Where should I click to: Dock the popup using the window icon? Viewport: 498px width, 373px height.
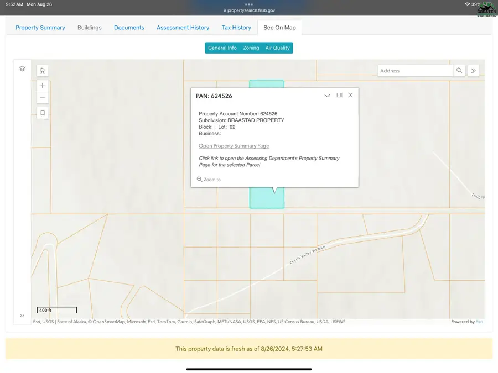pos(339,95)
